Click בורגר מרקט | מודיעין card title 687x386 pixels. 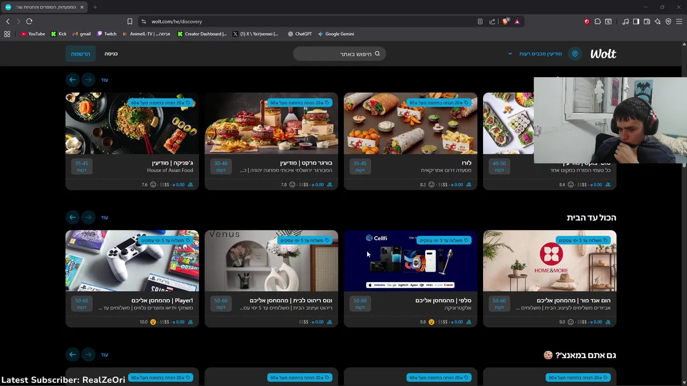click(306, 163)
